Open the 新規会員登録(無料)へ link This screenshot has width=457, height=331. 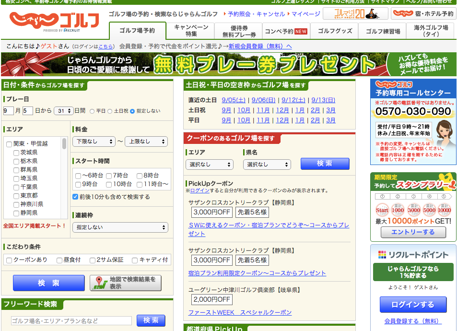[x=260, y=47]
